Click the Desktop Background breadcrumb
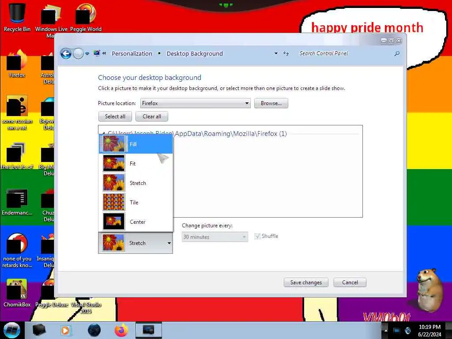Image resolution: width=452 pixels, height=339 pixels. [x=195, y=53]
